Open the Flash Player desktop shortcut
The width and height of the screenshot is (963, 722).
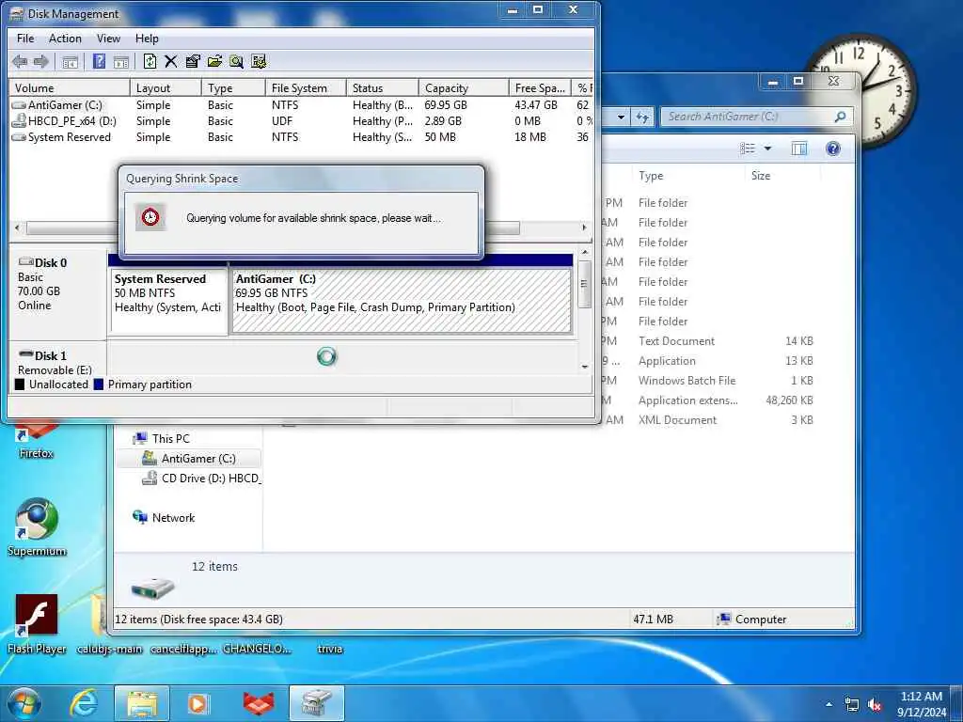point(37,624)
